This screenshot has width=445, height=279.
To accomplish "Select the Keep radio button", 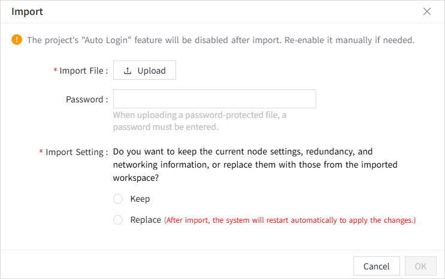I will [x=118, y=199].
